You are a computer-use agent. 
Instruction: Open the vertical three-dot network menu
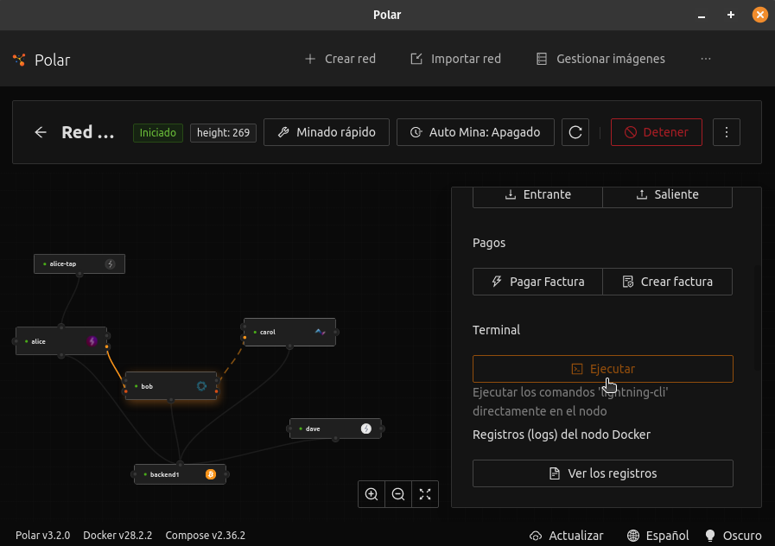727,132
